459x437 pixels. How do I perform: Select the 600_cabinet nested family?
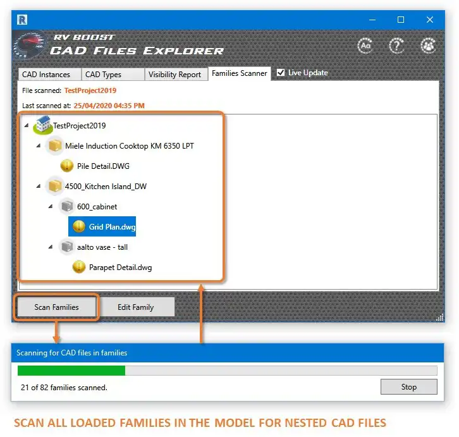[97, 206]
